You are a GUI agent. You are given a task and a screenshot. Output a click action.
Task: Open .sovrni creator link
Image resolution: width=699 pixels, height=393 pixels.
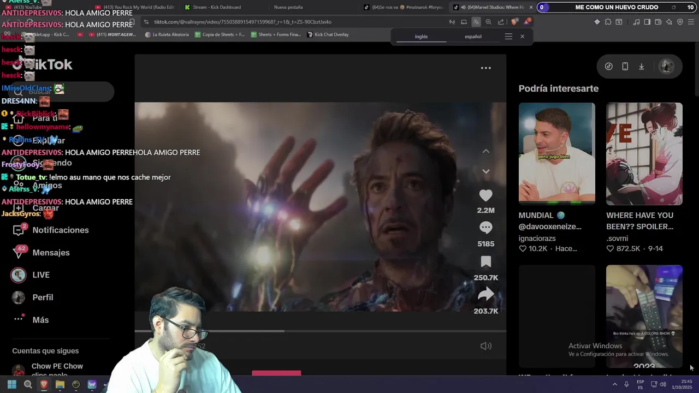(x=617, y=238)
